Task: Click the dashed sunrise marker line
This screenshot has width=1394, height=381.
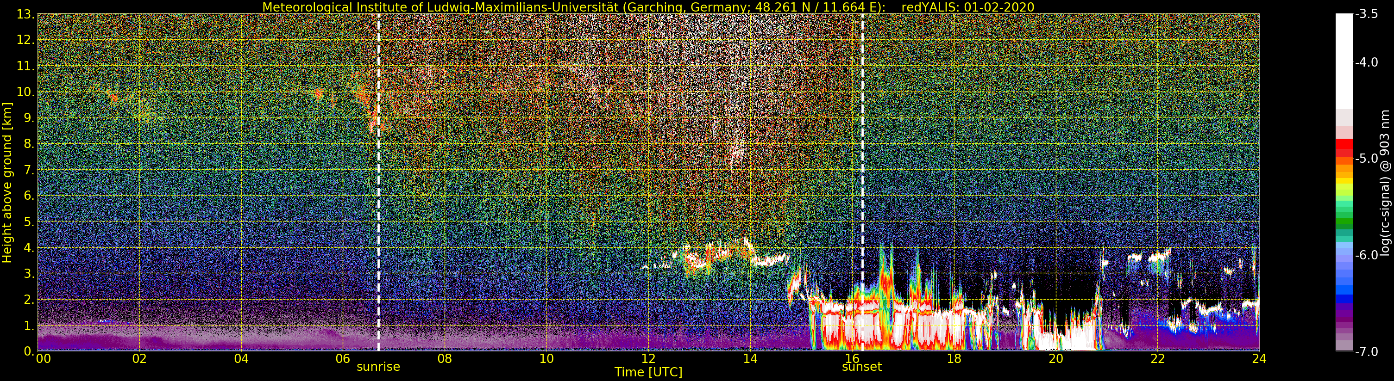Action: point(378,182)
